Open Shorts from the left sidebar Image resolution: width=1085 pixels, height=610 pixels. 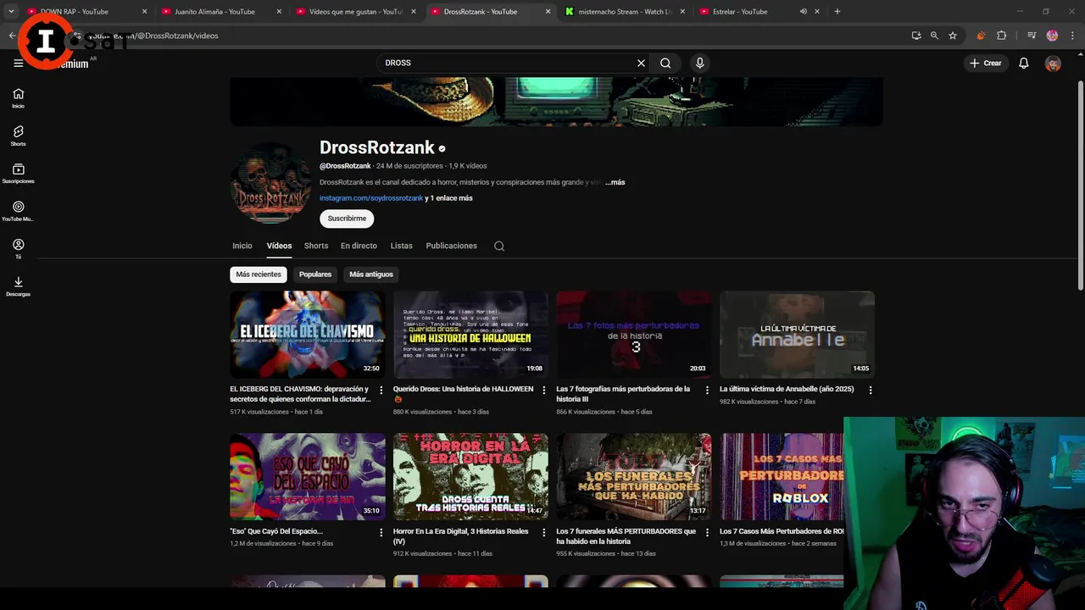pyautogui.click(x=18, y=136)
